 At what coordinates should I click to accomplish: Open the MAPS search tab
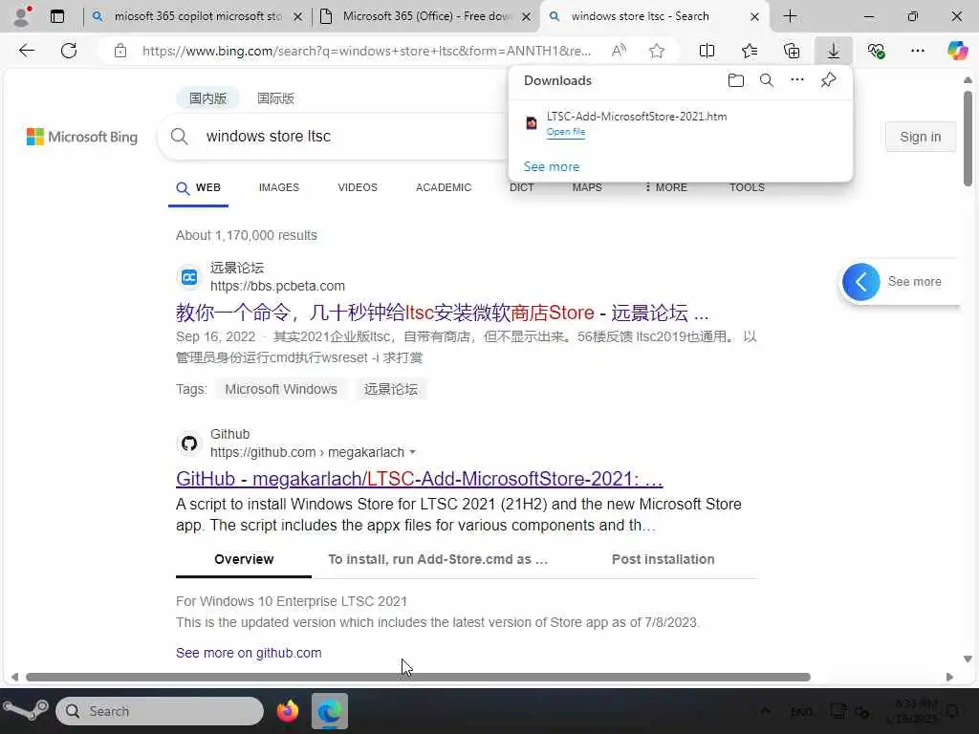tap(587, 187)
